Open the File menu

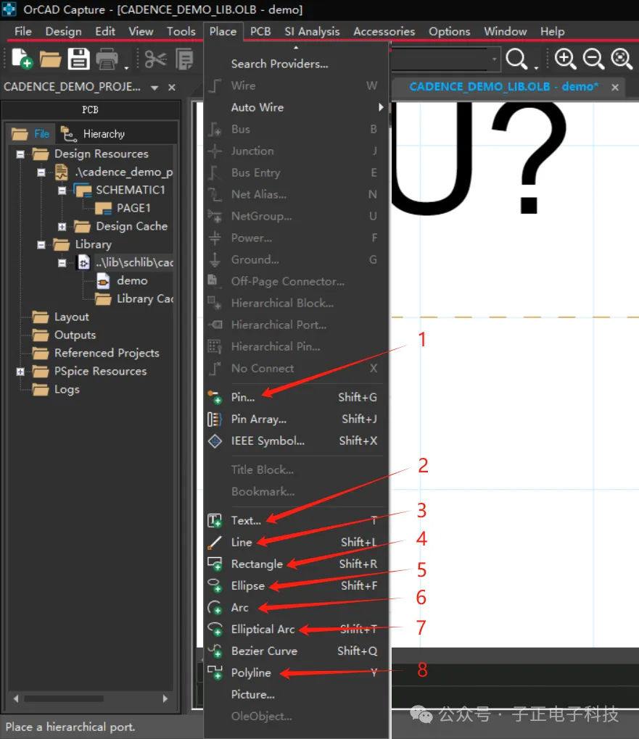[x=23, y=32]
